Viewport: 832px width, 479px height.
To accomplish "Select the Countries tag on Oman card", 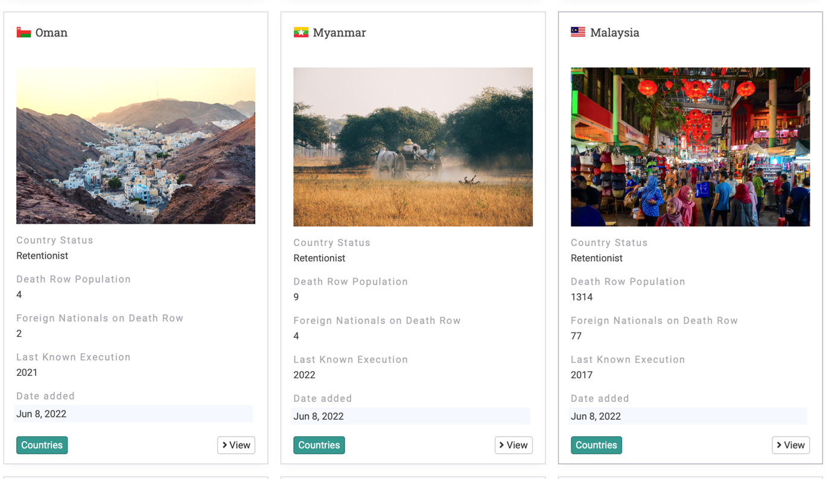I will pos(42,445).
